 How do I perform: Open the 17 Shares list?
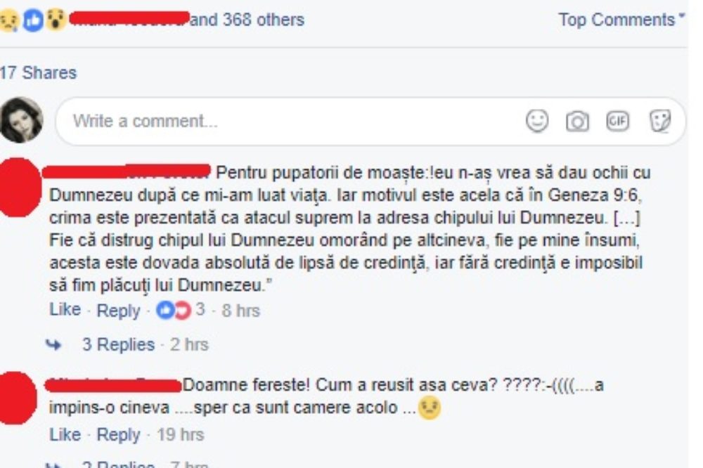[38, 72]
